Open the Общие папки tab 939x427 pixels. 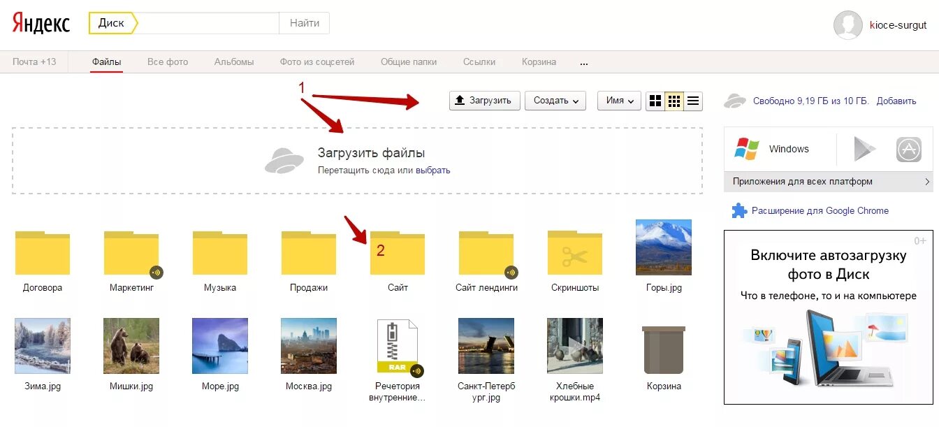[409, 61]
